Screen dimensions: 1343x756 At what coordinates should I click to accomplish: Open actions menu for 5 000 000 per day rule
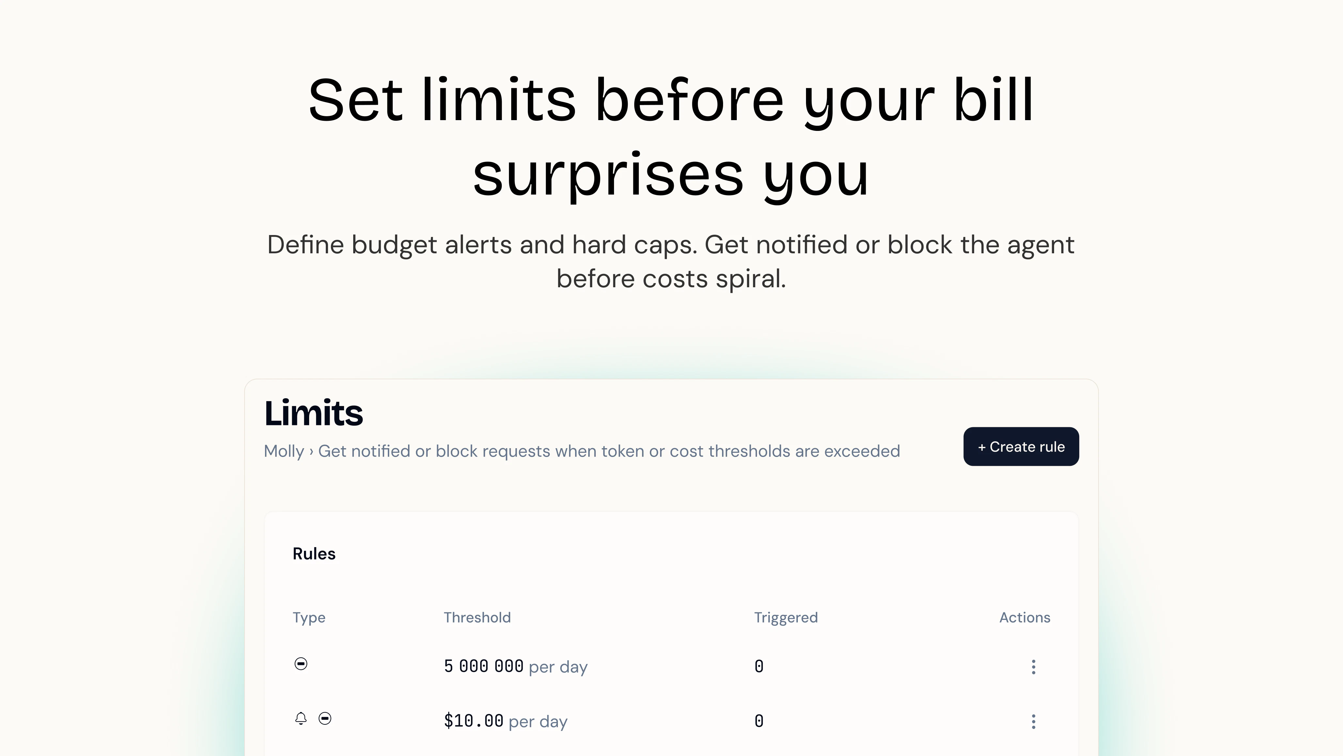point(1033,667)
